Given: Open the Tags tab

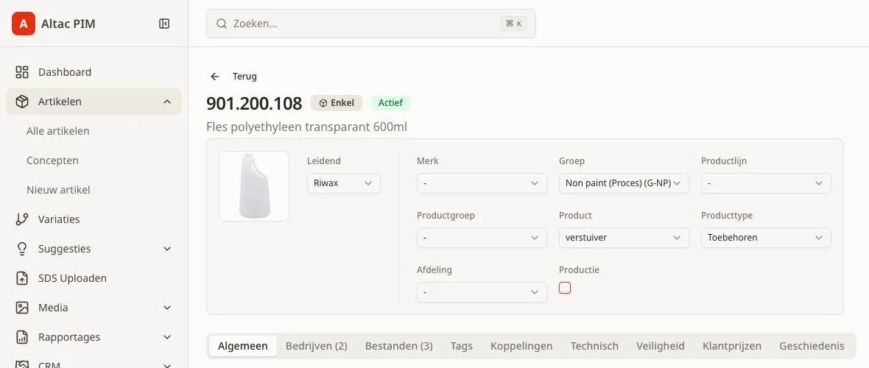Looking at the screenshot, I should click(462, 346).
